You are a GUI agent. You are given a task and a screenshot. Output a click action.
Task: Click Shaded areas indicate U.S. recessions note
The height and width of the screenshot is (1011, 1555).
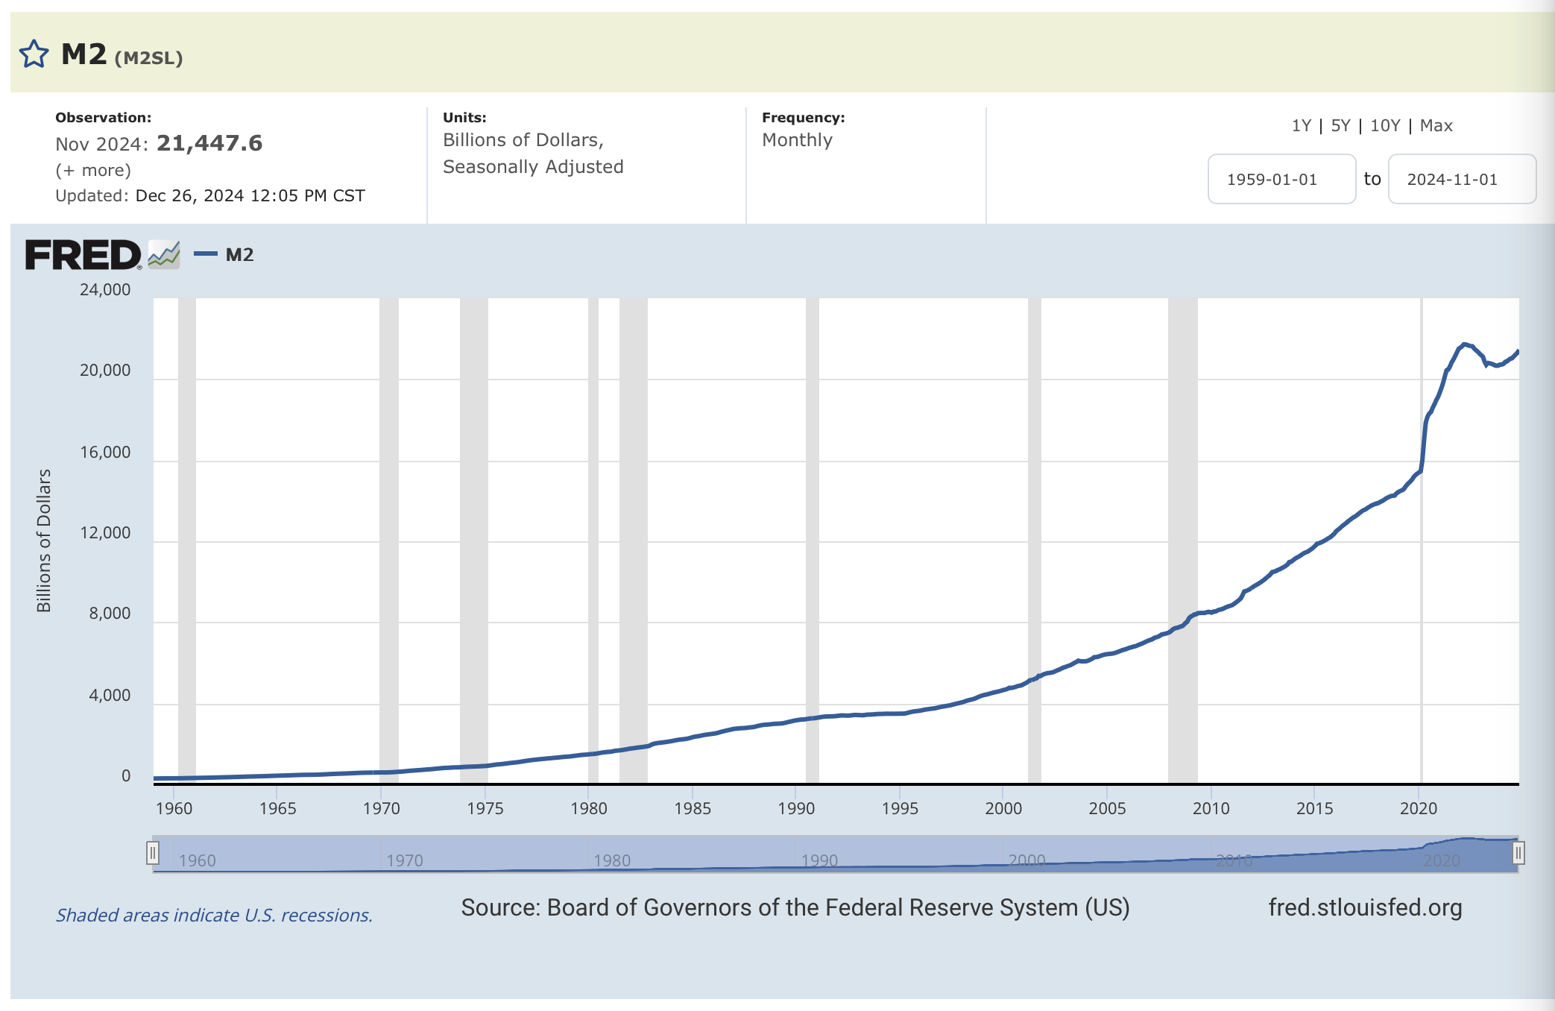tap(214, 915)
